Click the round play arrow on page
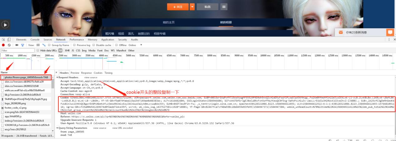Image resolution: width=396 pixels, height=141 pixels. point(5,25)
